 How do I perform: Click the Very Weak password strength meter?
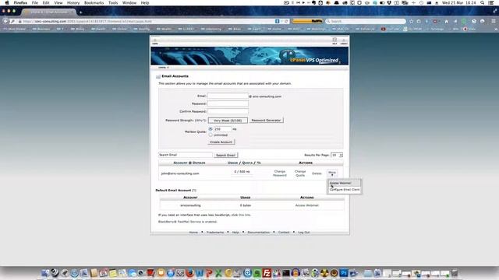[x=228, y=121]
